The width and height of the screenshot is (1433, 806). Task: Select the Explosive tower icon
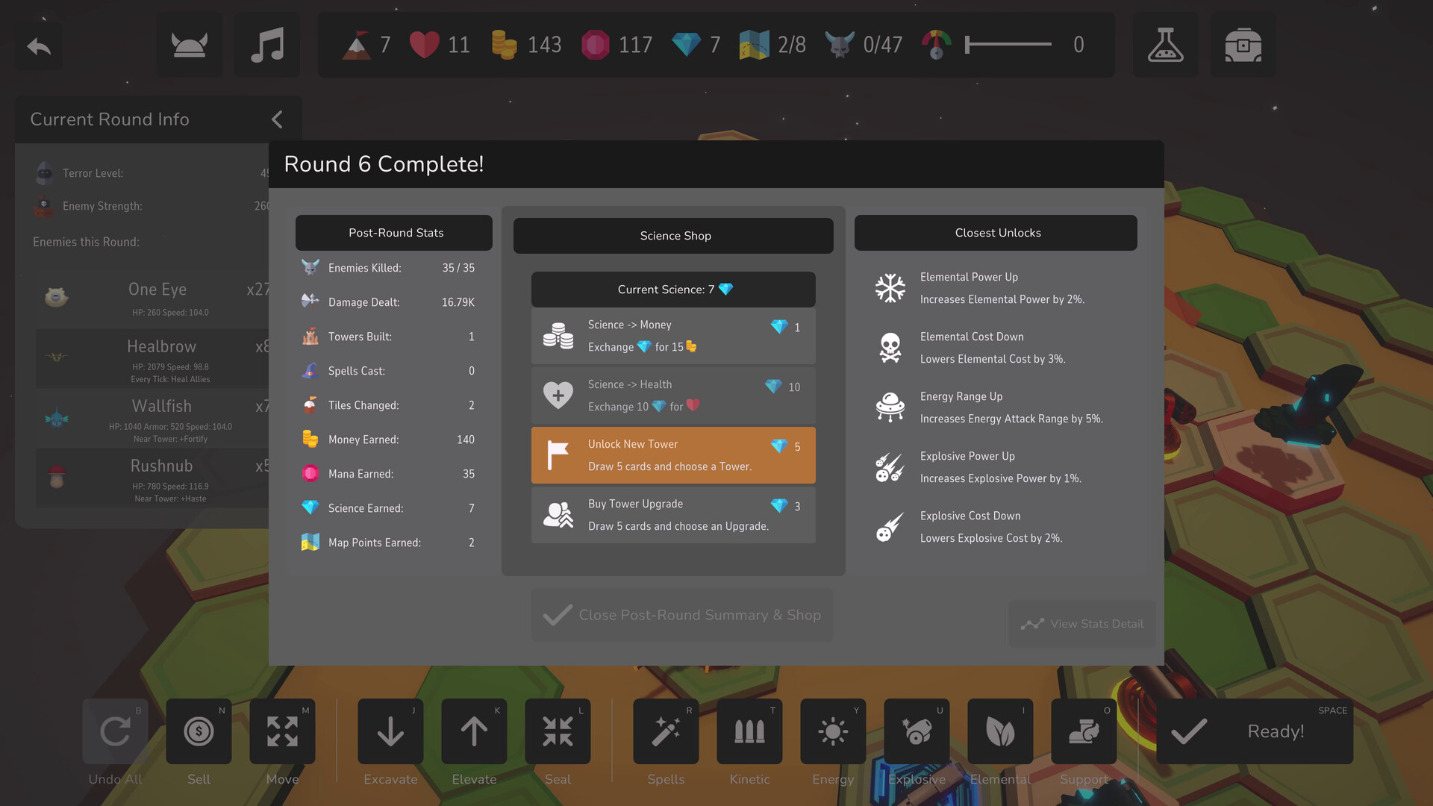917,731
